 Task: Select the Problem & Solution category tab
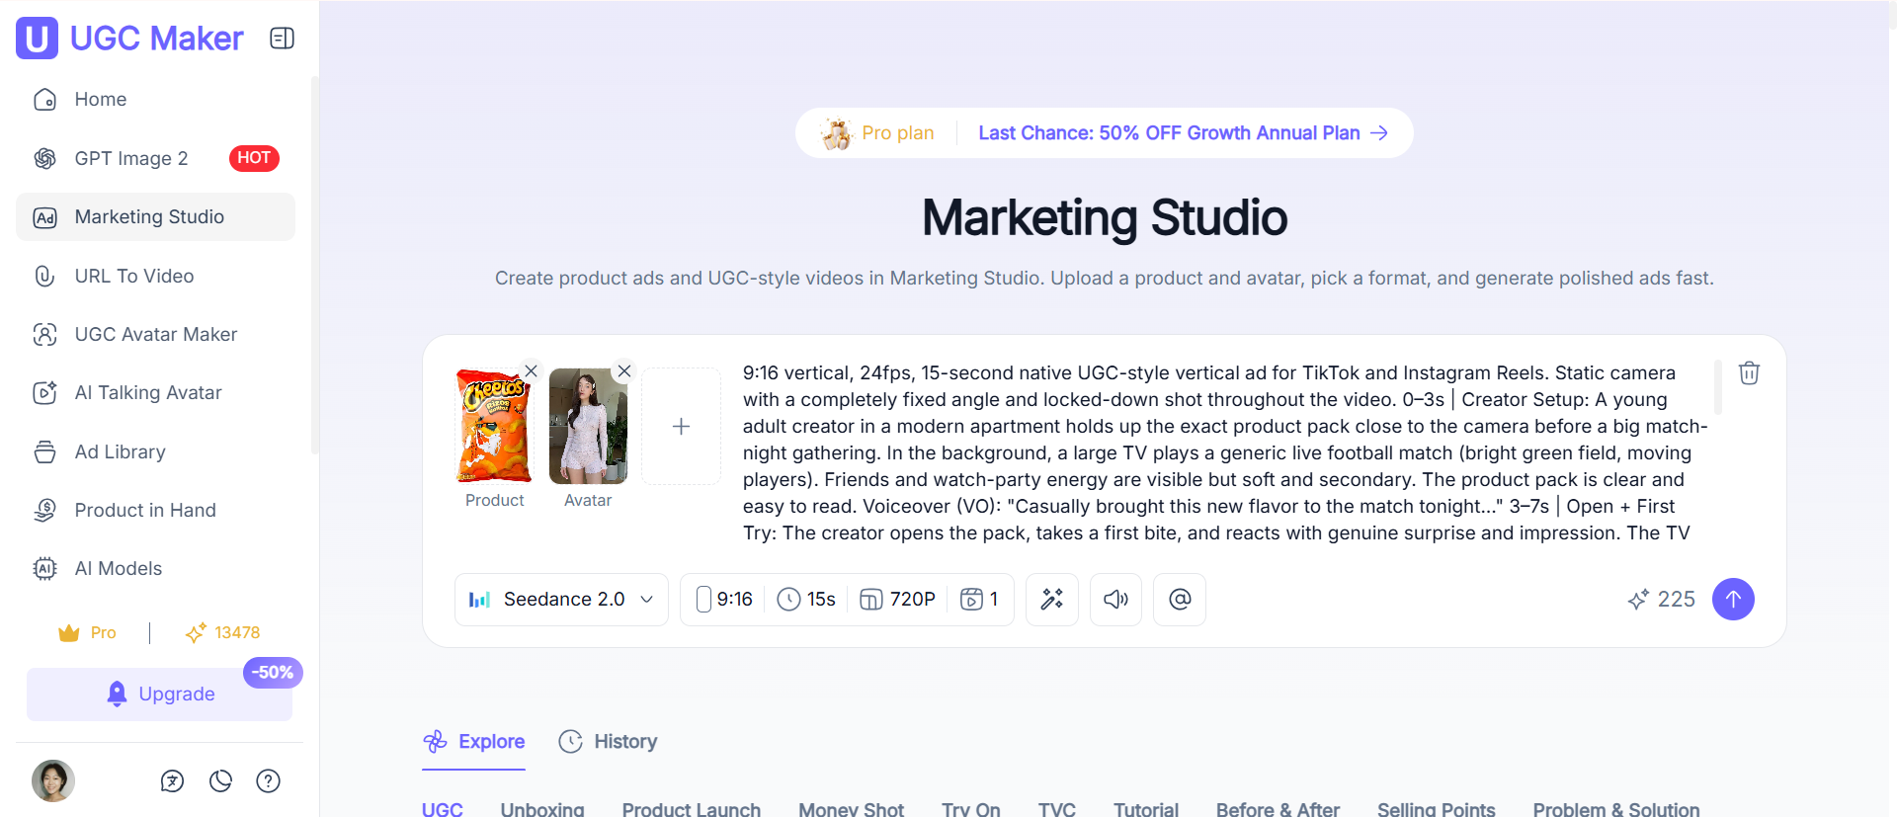pos(1616,809)
